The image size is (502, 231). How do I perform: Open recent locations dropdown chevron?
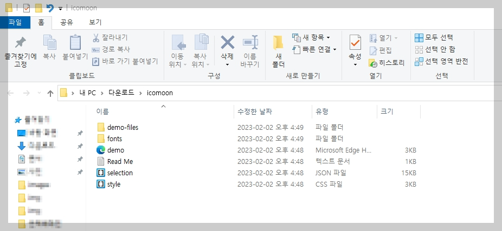click(39, 93)
